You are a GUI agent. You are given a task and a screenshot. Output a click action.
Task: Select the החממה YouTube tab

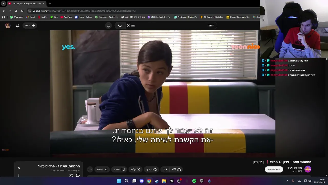[26, 4]
